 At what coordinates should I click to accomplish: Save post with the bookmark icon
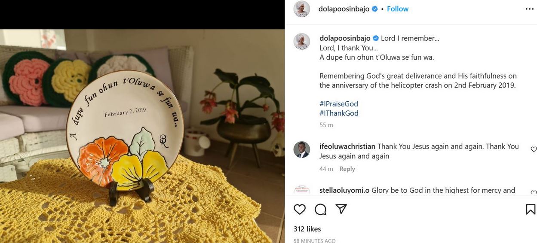(x=531, y=209)
